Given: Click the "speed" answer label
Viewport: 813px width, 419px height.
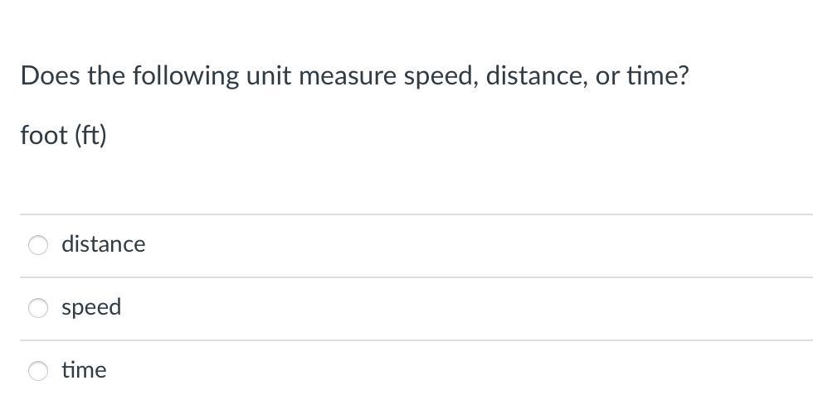Looking at the screenshot, I should 91,307.
